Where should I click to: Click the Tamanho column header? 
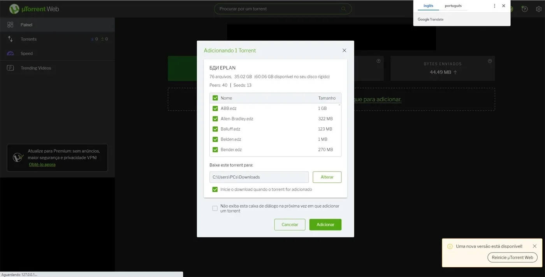(x=327, y=98)
